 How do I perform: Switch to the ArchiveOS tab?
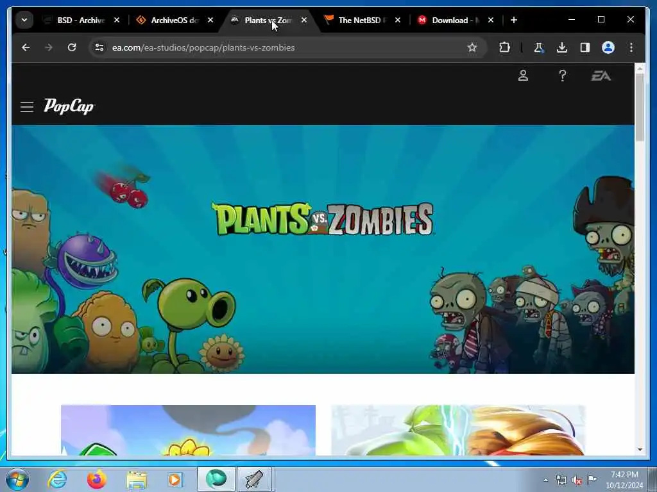[175, 20]
